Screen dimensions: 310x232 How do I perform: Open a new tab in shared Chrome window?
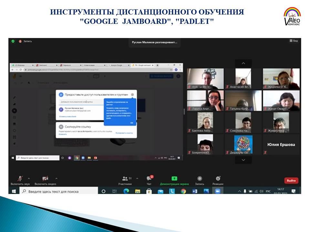point(158,65)
